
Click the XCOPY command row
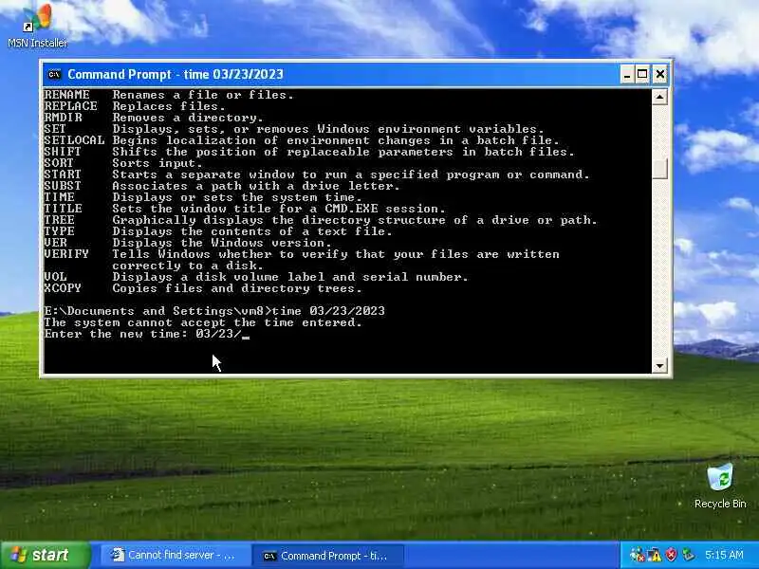tap(203, 288)
